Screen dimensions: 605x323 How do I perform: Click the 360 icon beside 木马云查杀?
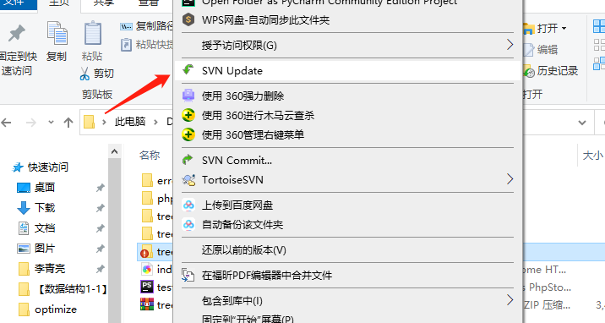click(x=188, y=115)
